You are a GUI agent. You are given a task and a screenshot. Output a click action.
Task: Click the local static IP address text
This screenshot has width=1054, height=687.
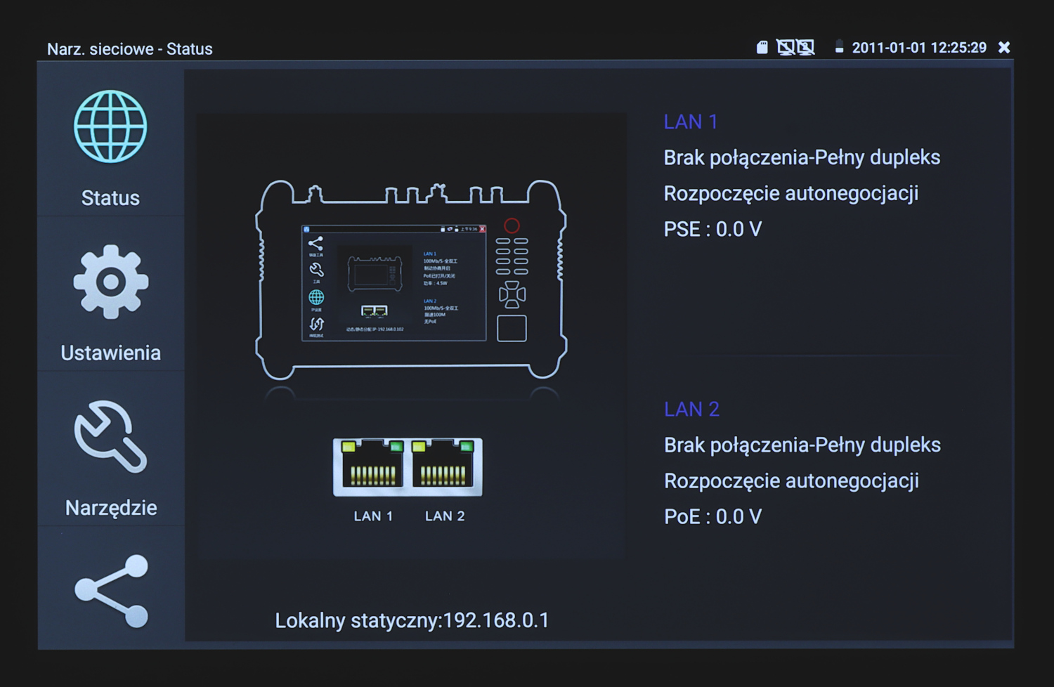(412, 621)
